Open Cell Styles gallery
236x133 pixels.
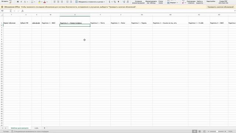(161, 2)
